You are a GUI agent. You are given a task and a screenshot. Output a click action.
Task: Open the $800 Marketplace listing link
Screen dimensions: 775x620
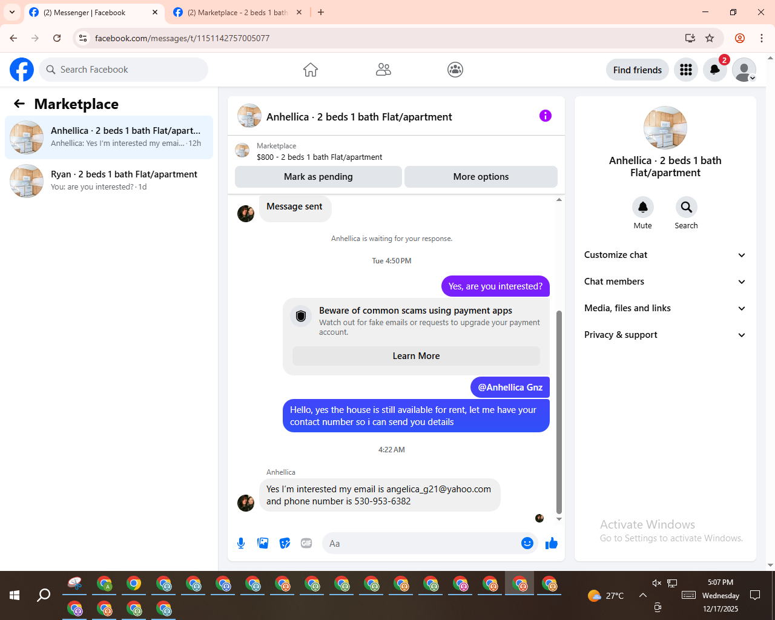pyautogui.click(x=319, y=157)
